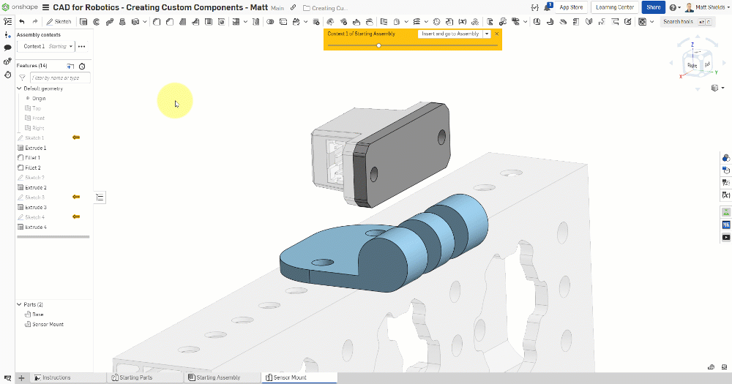
Task: Expand the Insert and go to Assembly dropdown arrow
Action: (487, 34)
